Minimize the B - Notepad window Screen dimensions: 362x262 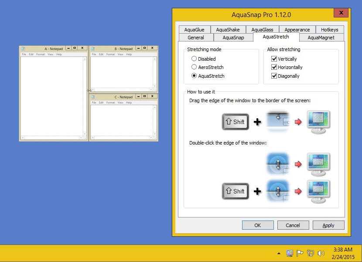138,48
